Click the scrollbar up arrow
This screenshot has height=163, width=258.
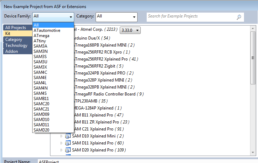click(x=253, y=28)
